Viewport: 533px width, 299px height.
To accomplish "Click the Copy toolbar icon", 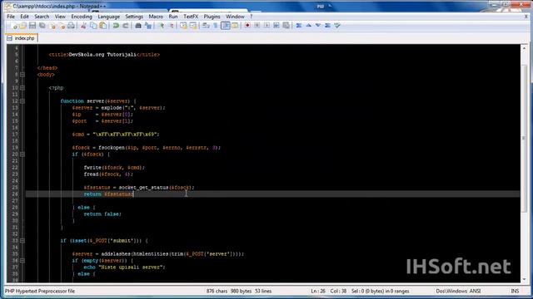I will [x=93, y=26].
